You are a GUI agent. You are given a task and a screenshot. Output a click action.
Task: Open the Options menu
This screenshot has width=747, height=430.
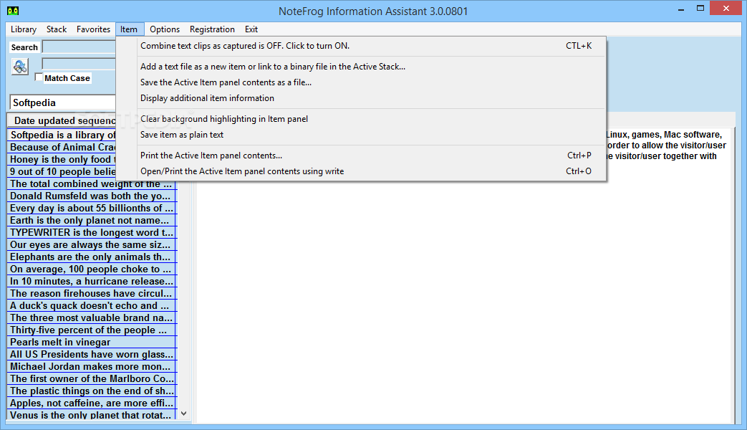[x=164, y=29]
